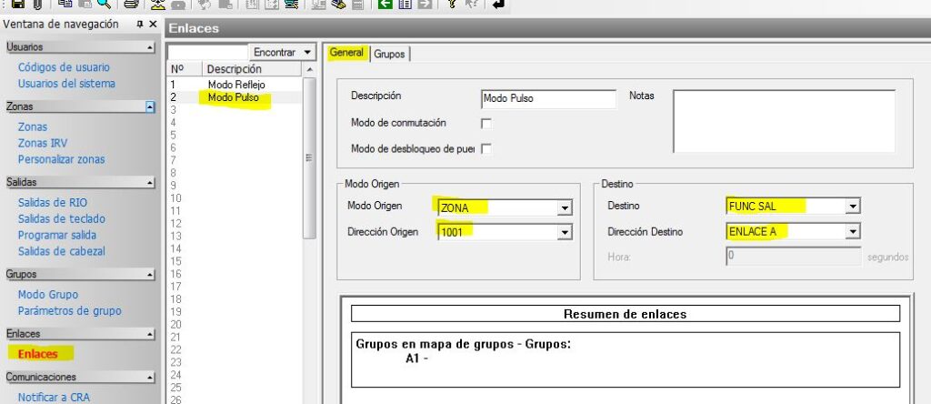The height and width of the screenshot is (404, 931).
Task: Collapse the Grupos section in navigation
Action: (150, 275)
